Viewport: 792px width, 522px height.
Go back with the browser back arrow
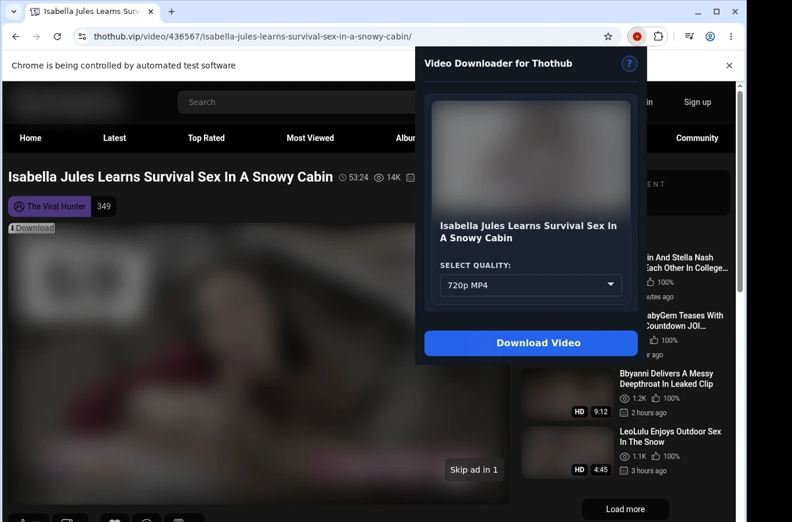point(16,37)
